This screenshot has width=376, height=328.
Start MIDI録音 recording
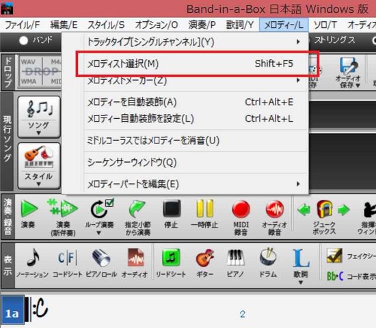(x=241, y=217)
